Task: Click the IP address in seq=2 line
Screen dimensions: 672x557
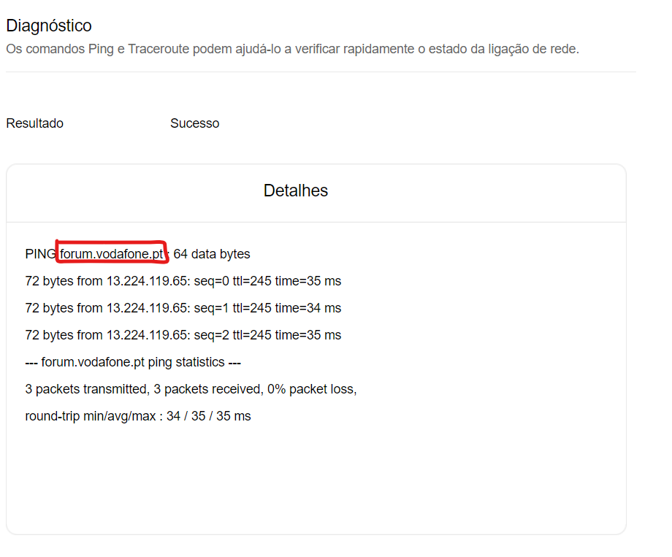Action: [148, 335]
